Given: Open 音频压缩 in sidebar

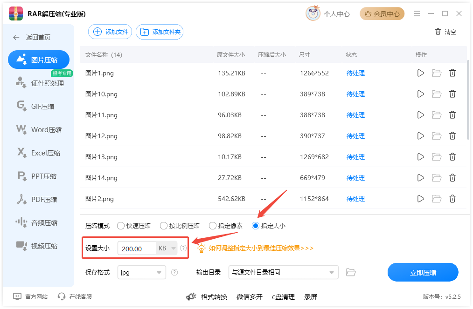Looking at the screenshot, I should tap(36, 222).
